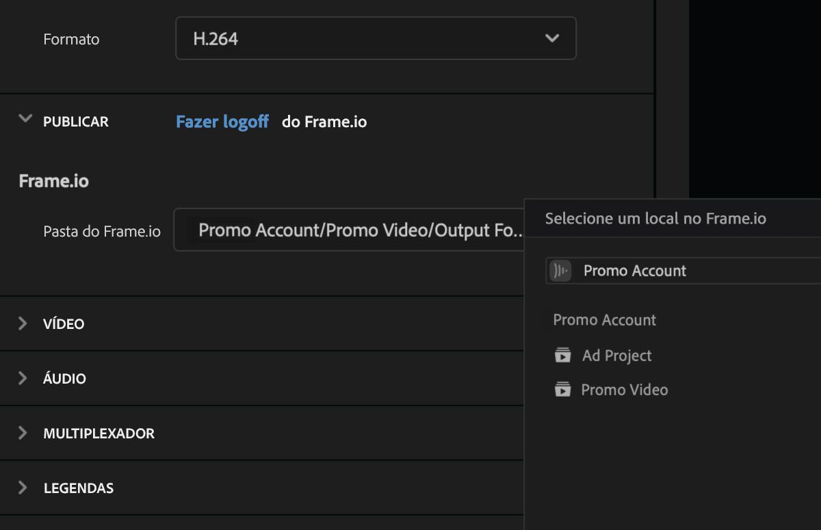This screenshot has width=821, height=530.
Task: Expand the MULTIPLEXADOR section
Action: [x=23, y=433]
